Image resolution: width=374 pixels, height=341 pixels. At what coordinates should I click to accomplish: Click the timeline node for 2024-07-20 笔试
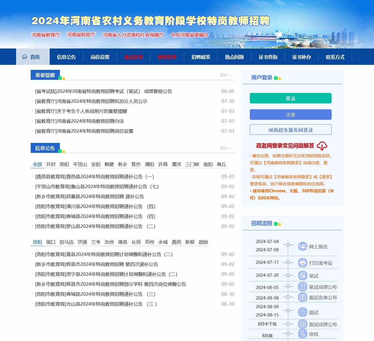289,275
